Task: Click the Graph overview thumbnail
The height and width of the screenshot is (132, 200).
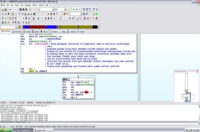Action: pyautogui.click(x=187, y=88)
